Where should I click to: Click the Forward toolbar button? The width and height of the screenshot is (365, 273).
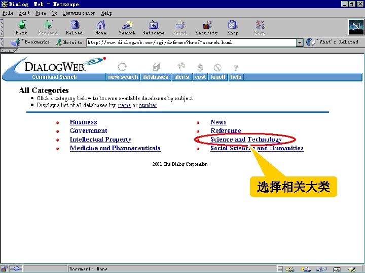point(48,27)
